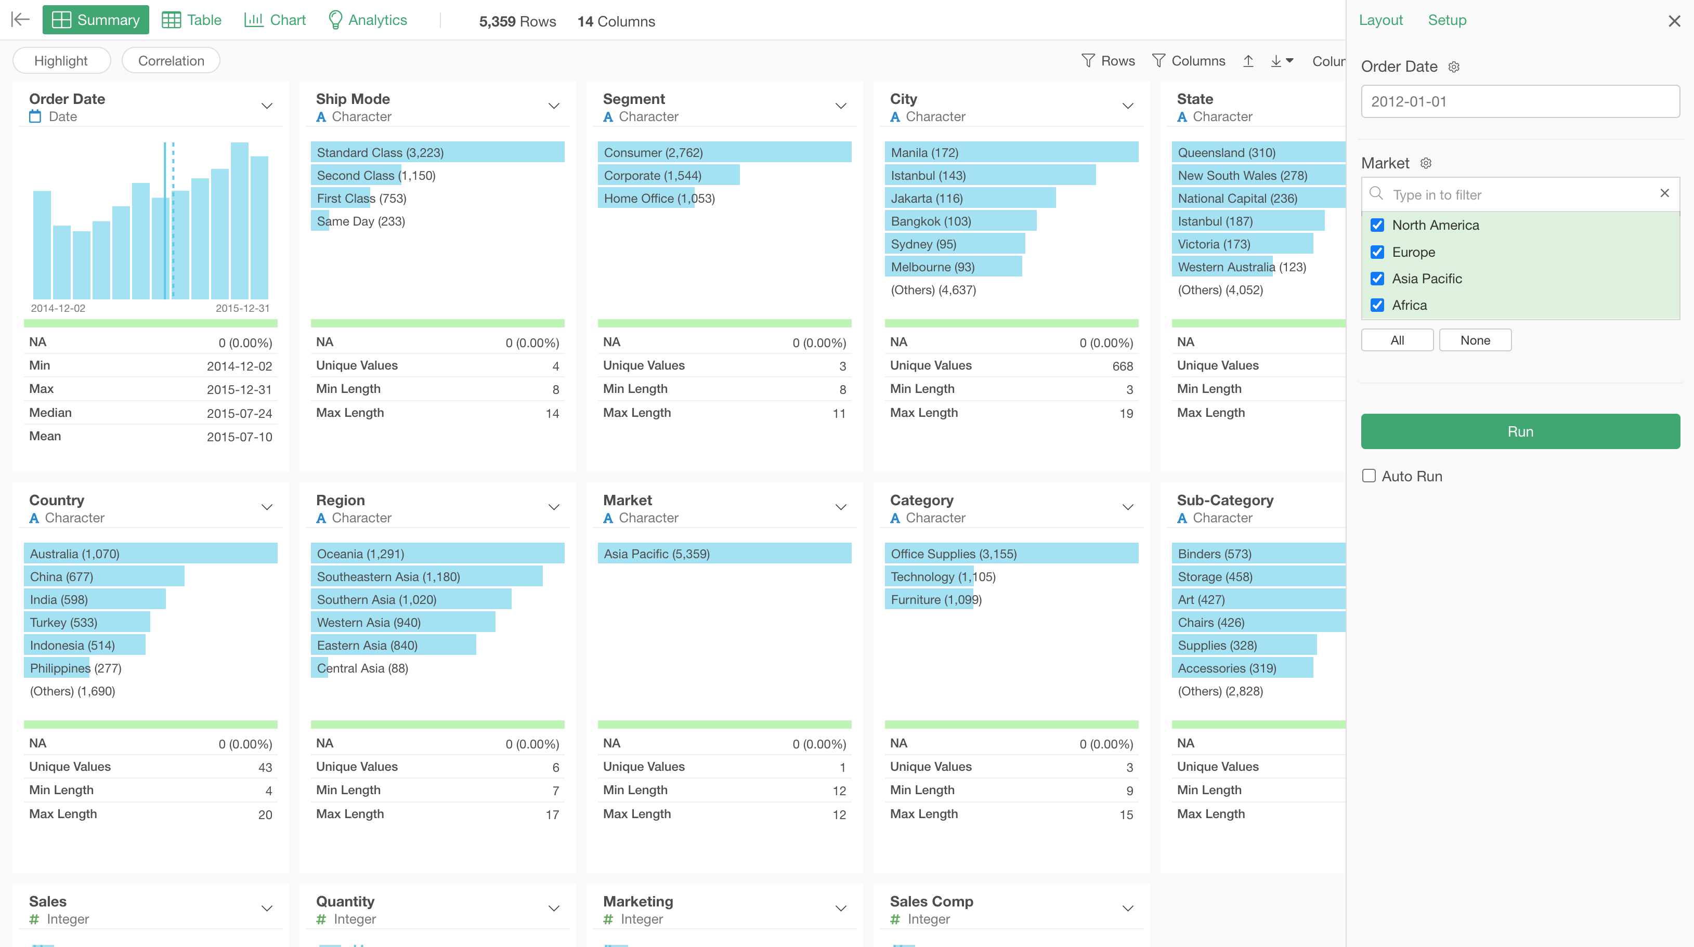This screenshot has width=1694, height=947.
Task: Uncheck the Africa market checkbox
Action: pos(1377,306)
